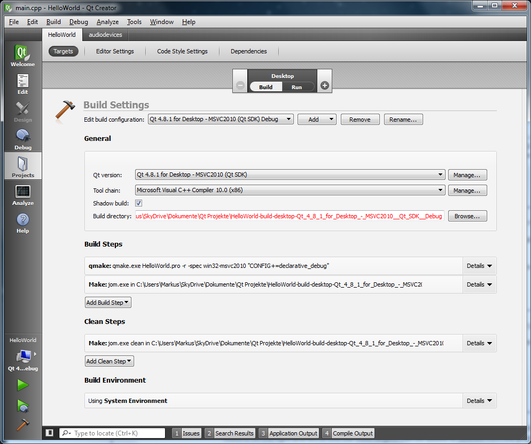This screenshot has height=444, width=531.
Task: Toggle the Shadow build checkbox
Action: [138, 203]
